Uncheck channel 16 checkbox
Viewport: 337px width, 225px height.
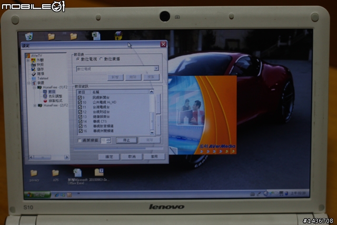click(x=81, y=131)
